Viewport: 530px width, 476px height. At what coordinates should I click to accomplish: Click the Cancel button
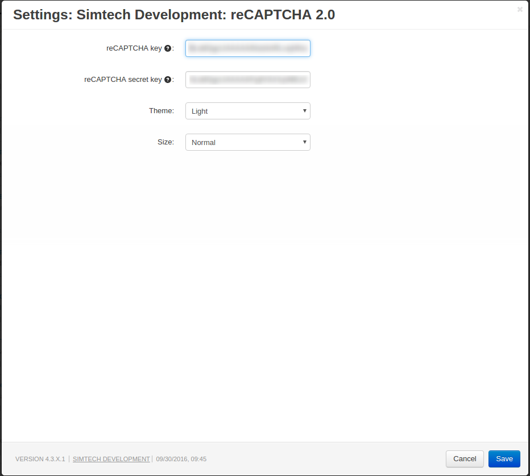465,459
